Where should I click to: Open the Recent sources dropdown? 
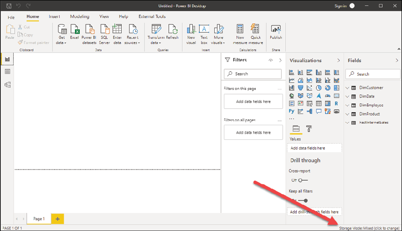[132, 35]
